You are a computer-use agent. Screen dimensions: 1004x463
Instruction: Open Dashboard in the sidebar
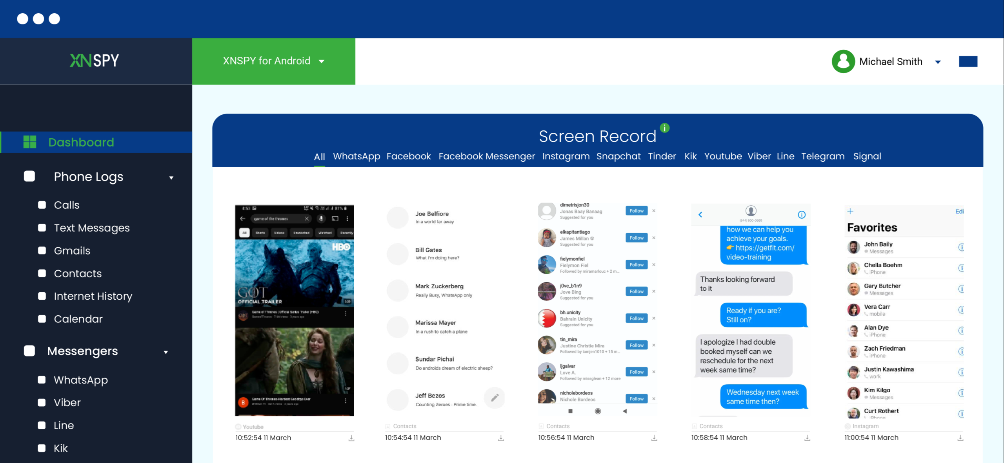coord(96,142)
